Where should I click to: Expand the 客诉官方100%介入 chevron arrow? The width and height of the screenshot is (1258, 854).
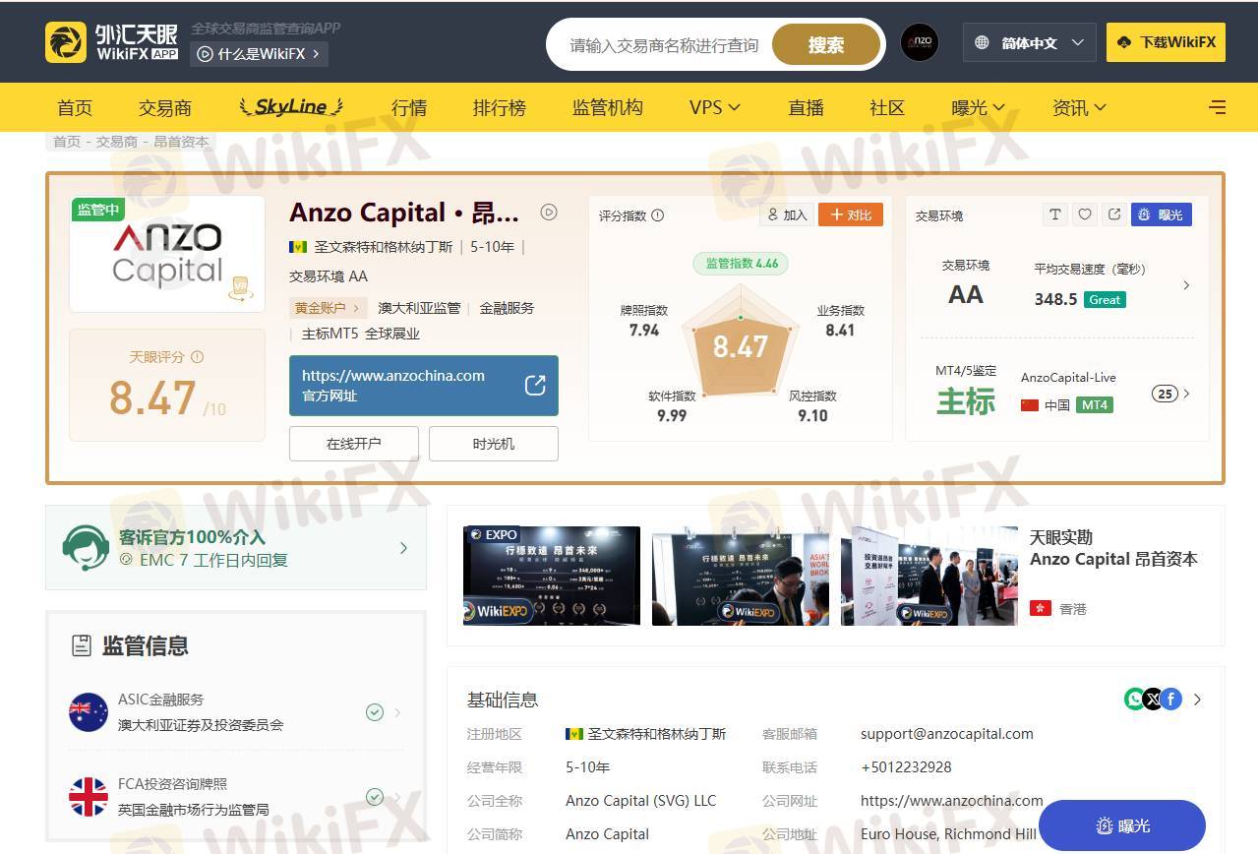(403, 548)
